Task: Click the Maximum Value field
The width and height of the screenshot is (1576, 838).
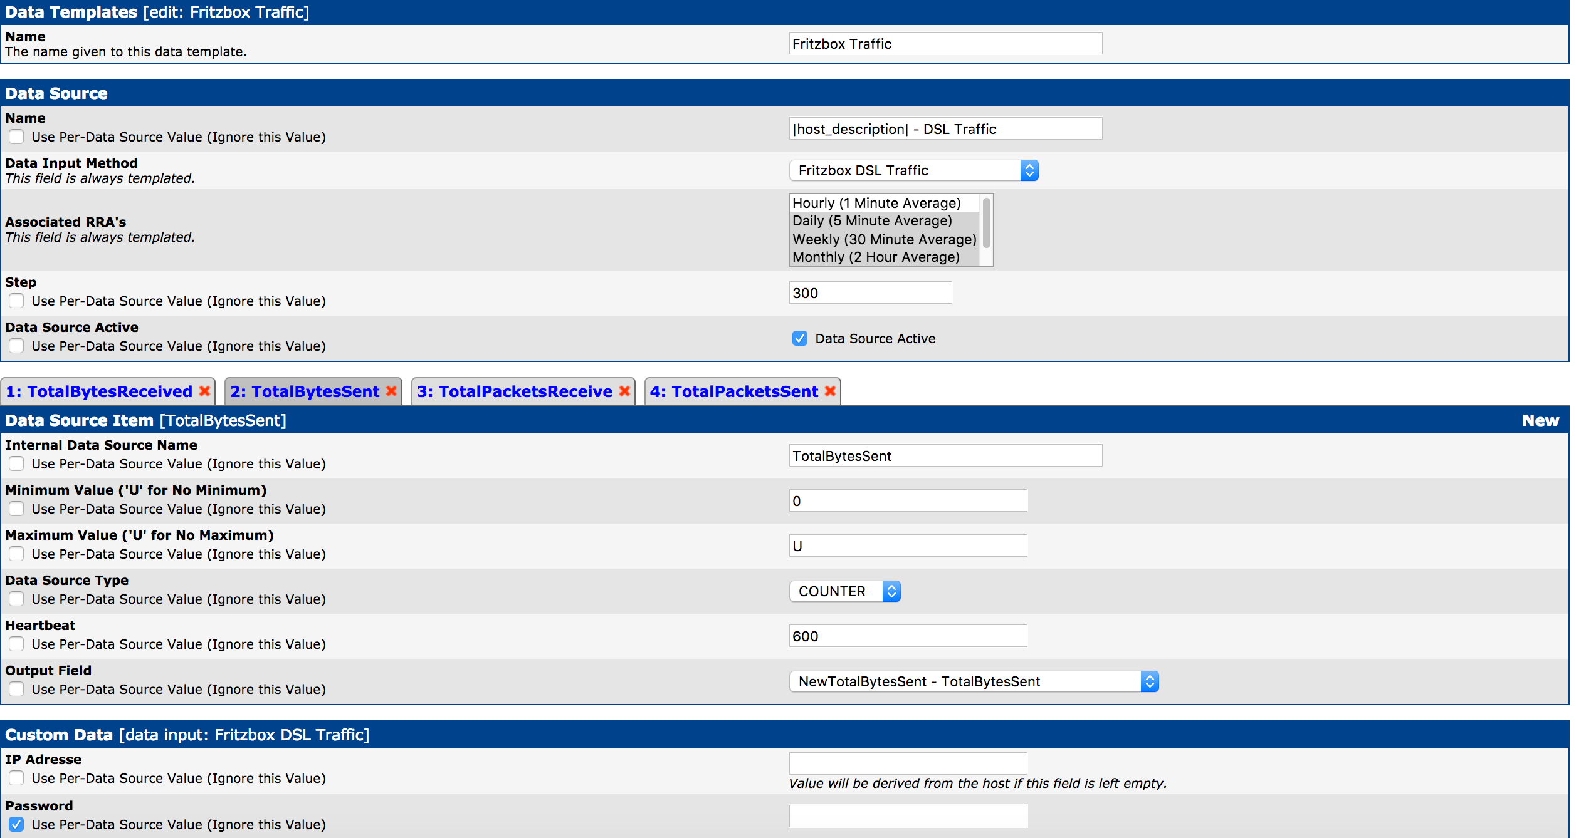Action: [908, 546]
